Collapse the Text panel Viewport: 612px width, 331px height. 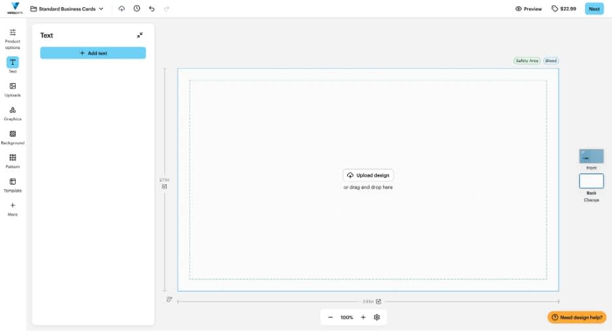coord(140,35)
